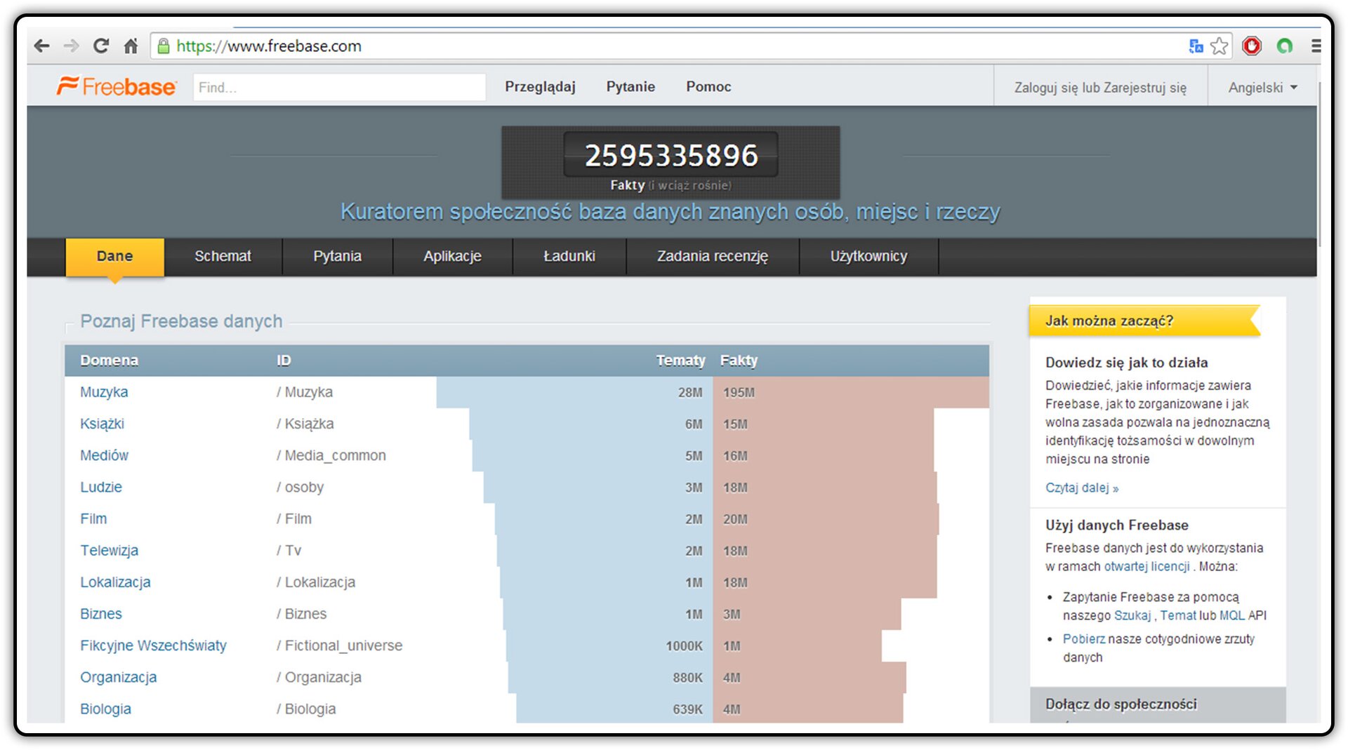Image resolution: width=1348 pixels, height=750 pixels.
Task: Click the 195M facts value for Muzyka
Action: pyautogui.click(x=739, y=393)
